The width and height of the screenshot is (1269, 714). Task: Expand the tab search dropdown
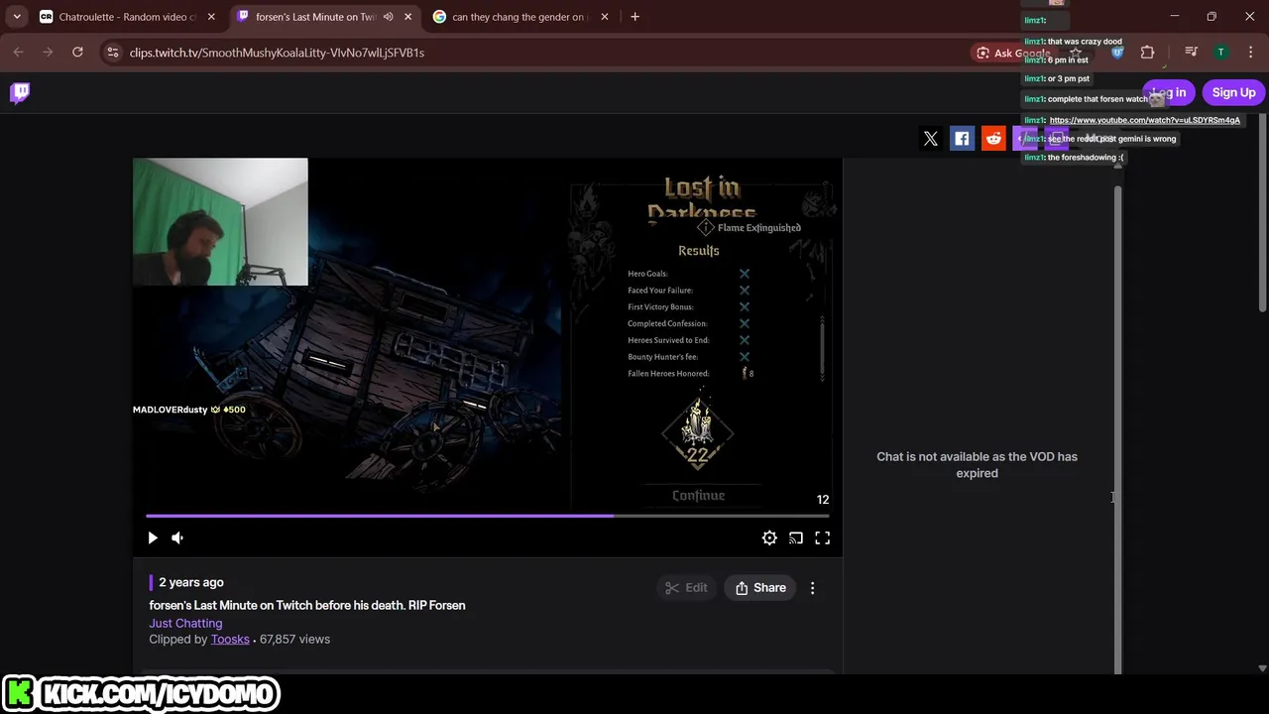coord(17,17)
